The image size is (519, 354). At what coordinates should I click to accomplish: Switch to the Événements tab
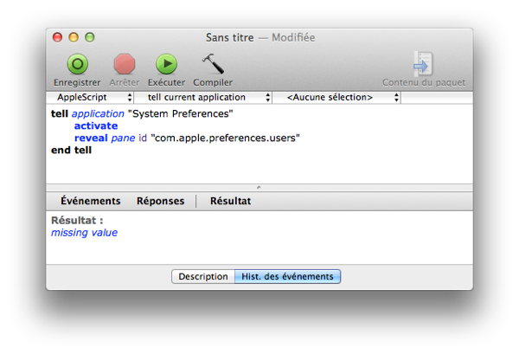point(90,201)
